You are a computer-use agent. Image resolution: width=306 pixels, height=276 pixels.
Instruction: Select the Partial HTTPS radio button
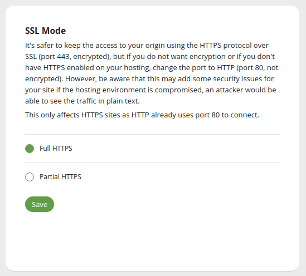[x=30, y=177]
